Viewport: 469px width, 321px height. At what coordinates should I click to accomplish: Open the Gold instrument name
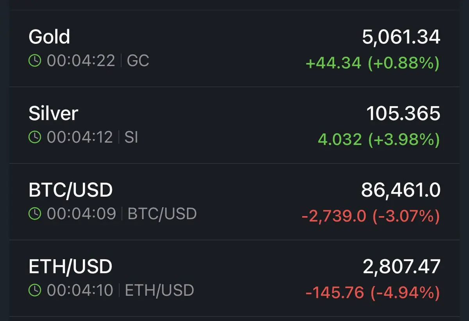49,37
